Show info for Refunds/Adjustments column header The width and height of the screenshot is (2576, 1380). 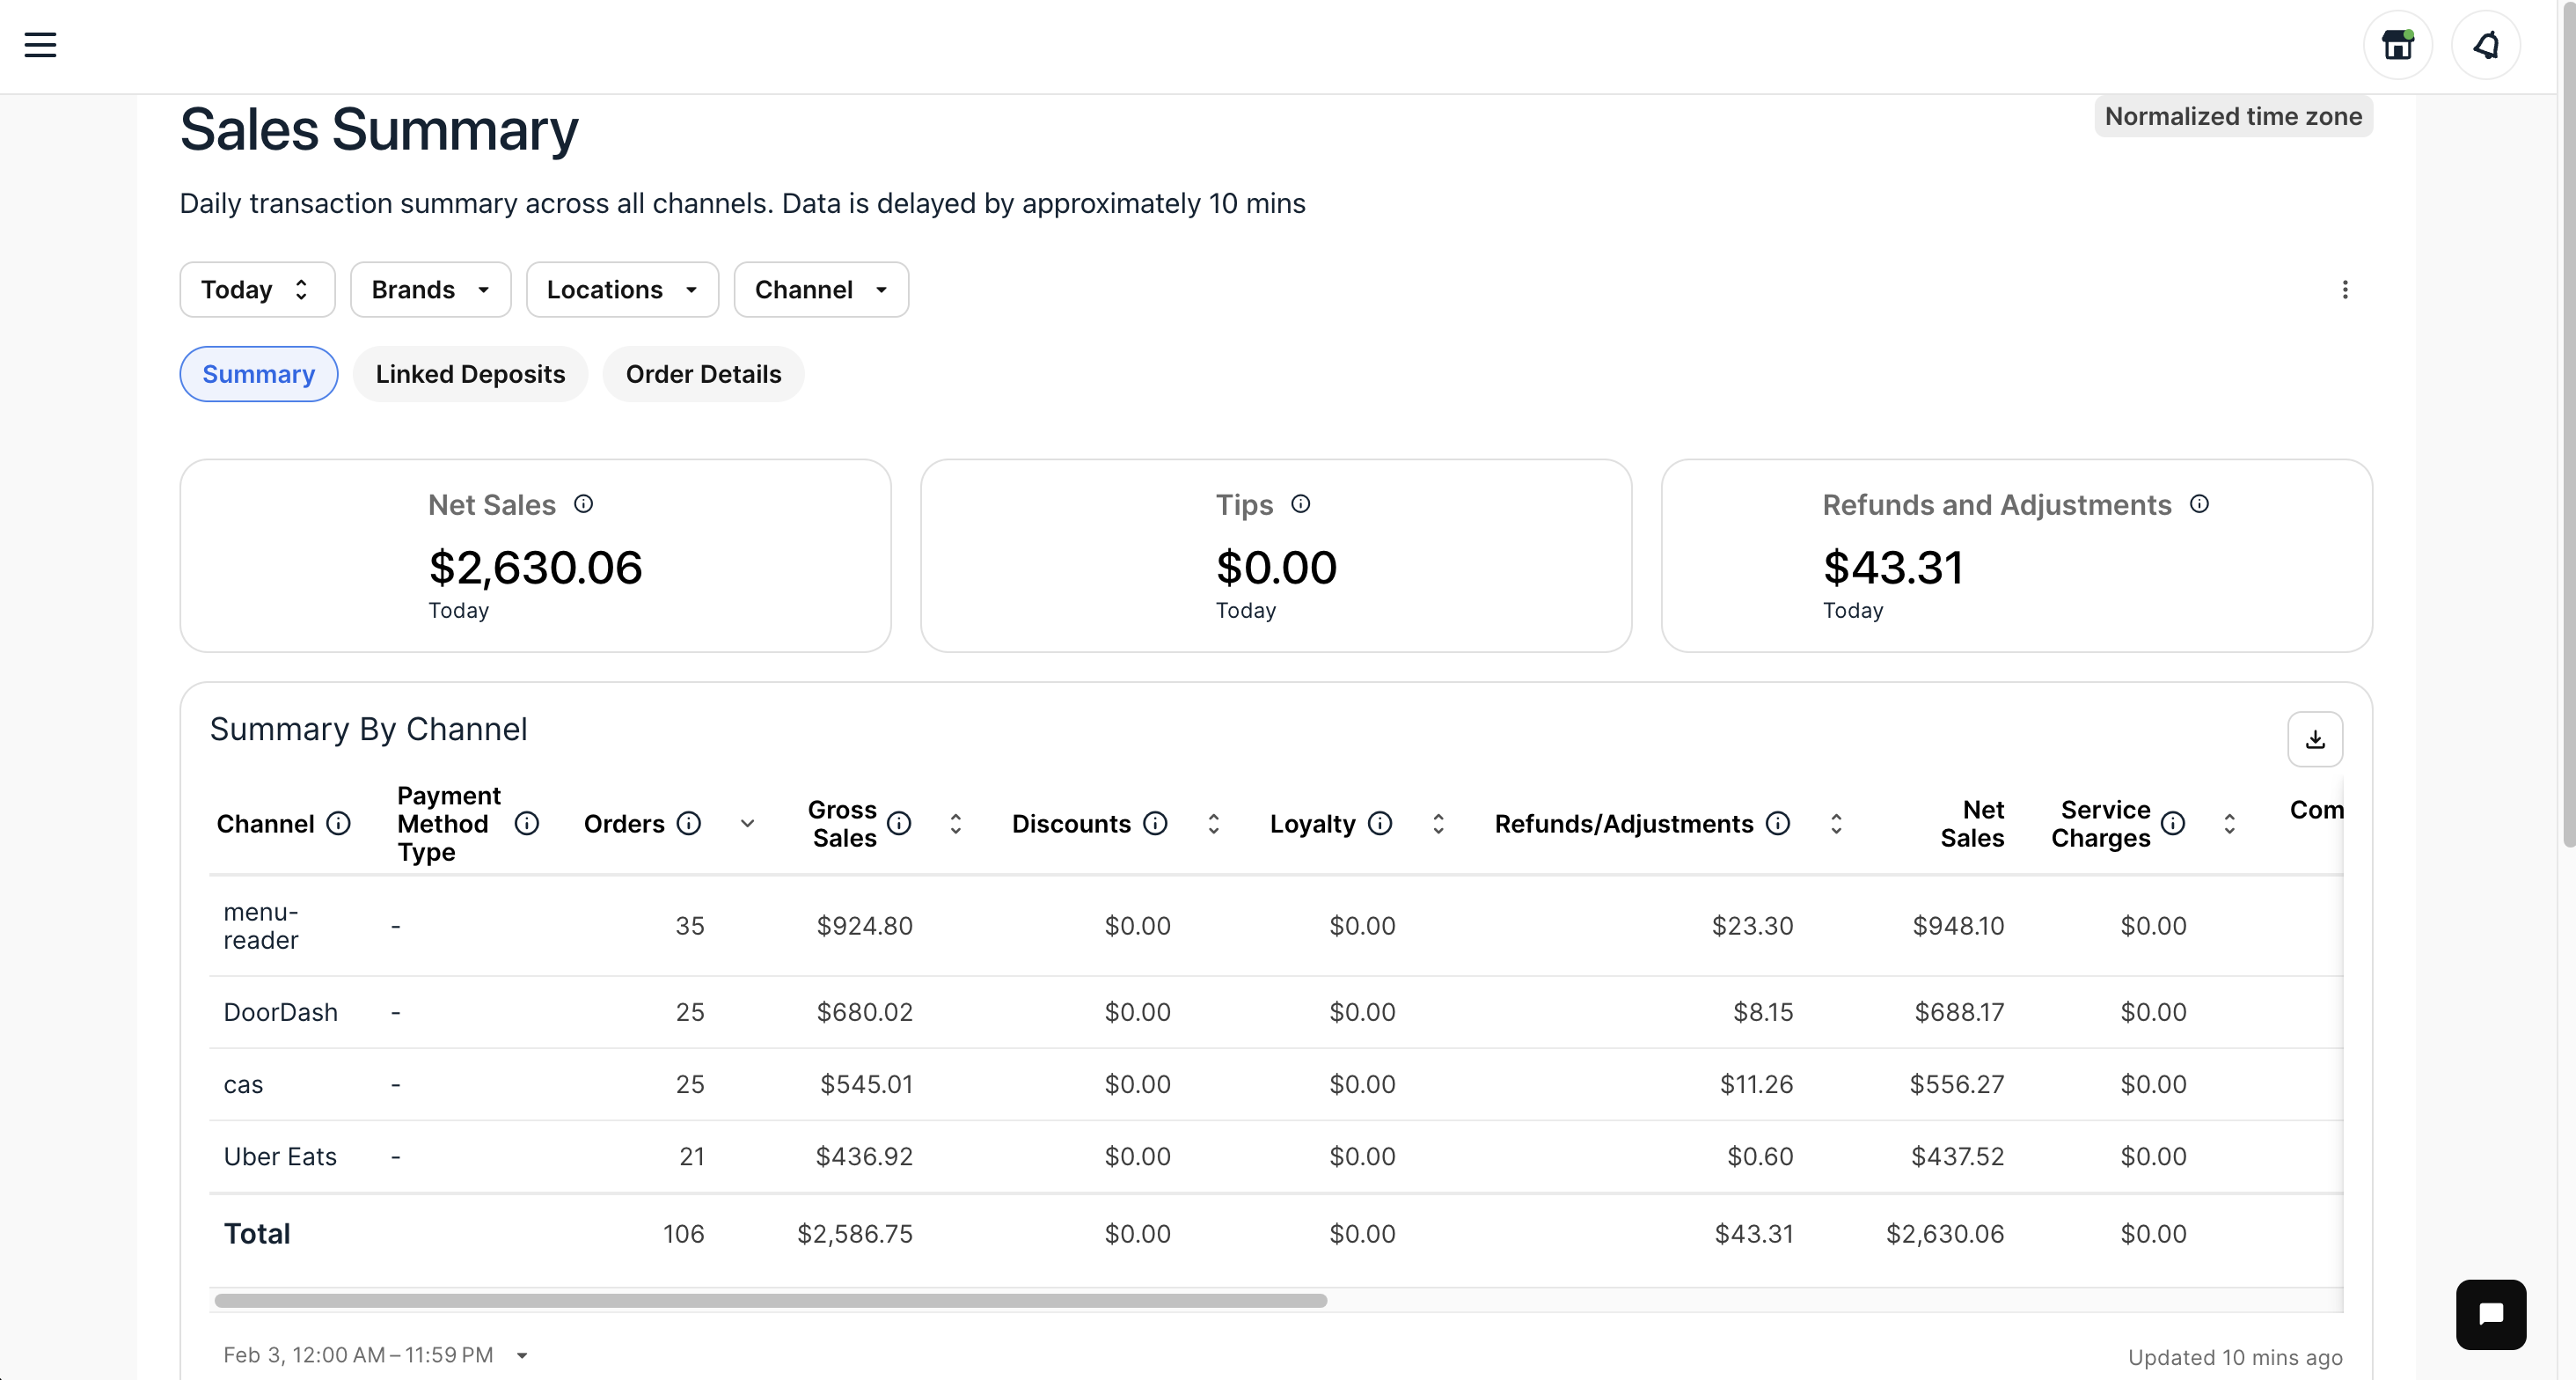click(1777, 824)
